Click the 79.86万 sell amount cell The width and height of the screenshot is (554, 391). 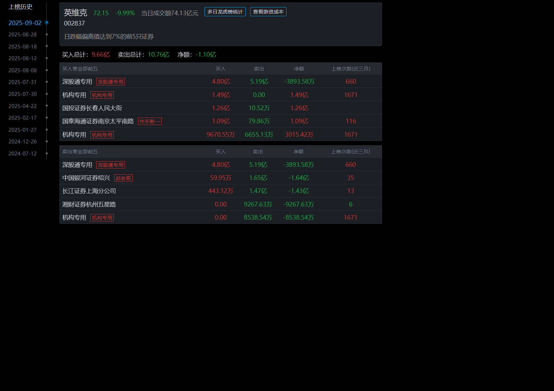[x=259, y=121]
